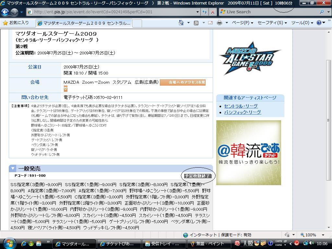332x249 pixels.
Task: Expand the zoom level dropdown arrow
Action: click(323, 235)
